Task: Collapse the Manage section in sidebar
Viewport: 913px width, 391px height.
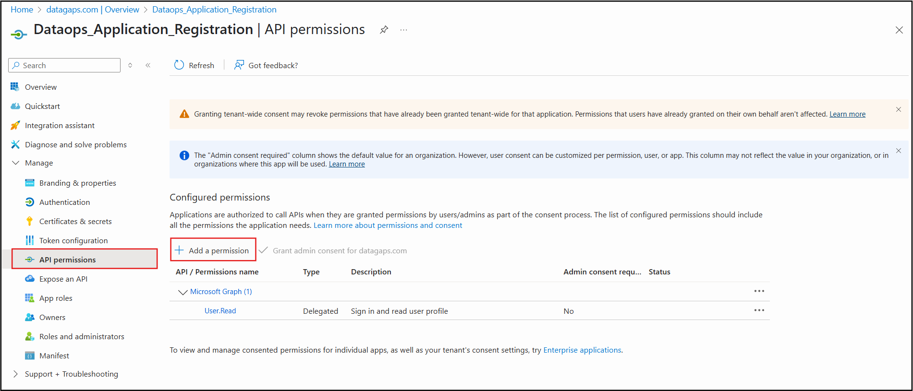Action: (x=15, y=163)
